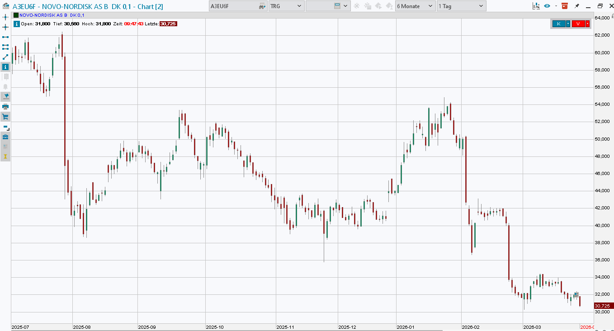Screen dimensions: 614x331
Task: Toggle the blue info display button in sidebar
Action: 5,66
